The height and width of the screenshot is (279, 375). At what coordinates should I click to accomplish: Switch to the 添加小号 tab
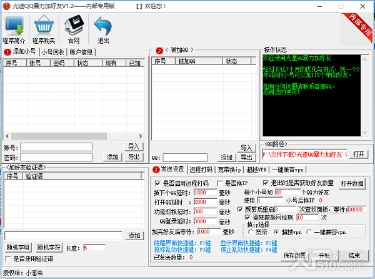click(x=21, y=51)
